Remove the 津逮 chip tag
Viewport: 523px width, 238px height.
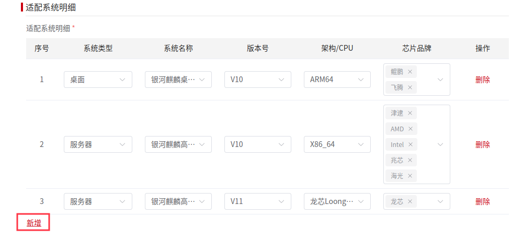410,113
